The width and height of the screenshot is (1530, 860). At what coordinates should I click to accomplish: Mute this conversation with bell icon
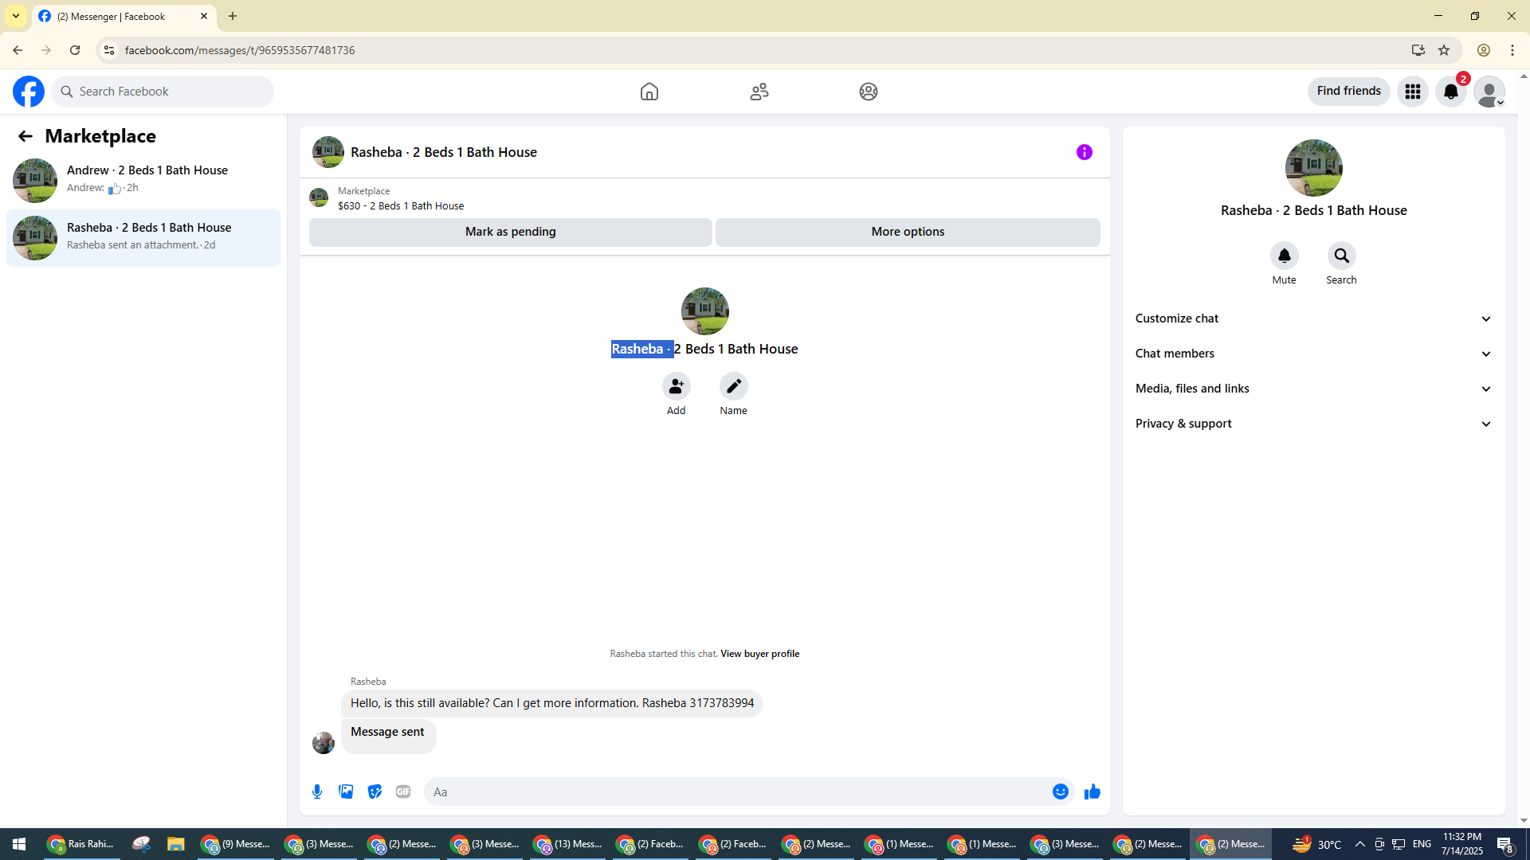click(x=1284, y=256)
